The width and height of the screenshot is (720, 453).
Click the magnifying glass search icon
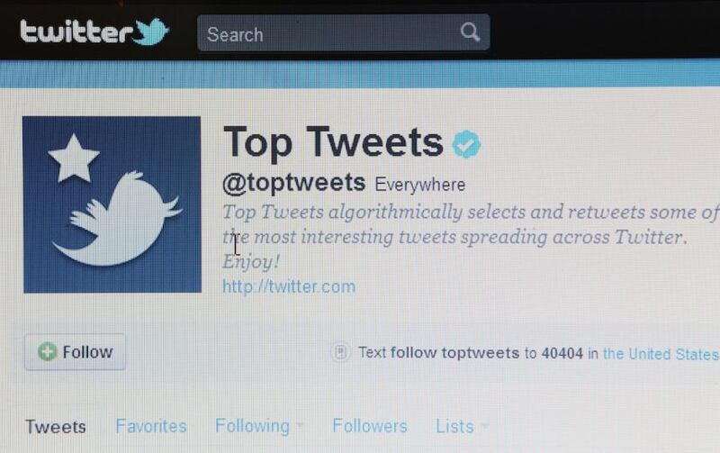[470, 32]
